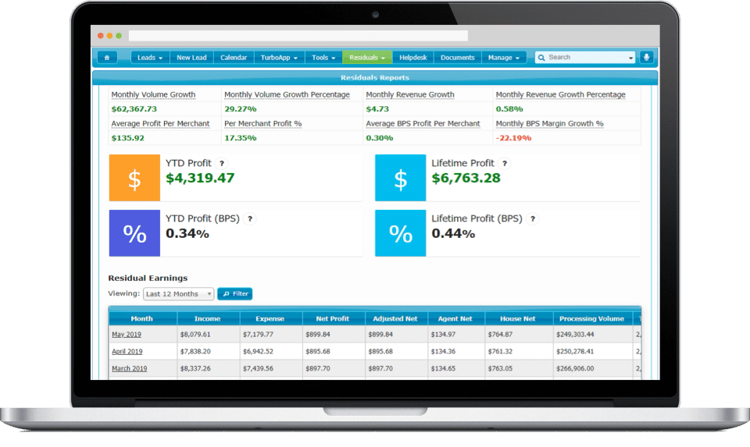Click in the Search input field
This screenshot has width=750, height=447.
[586, 57]
